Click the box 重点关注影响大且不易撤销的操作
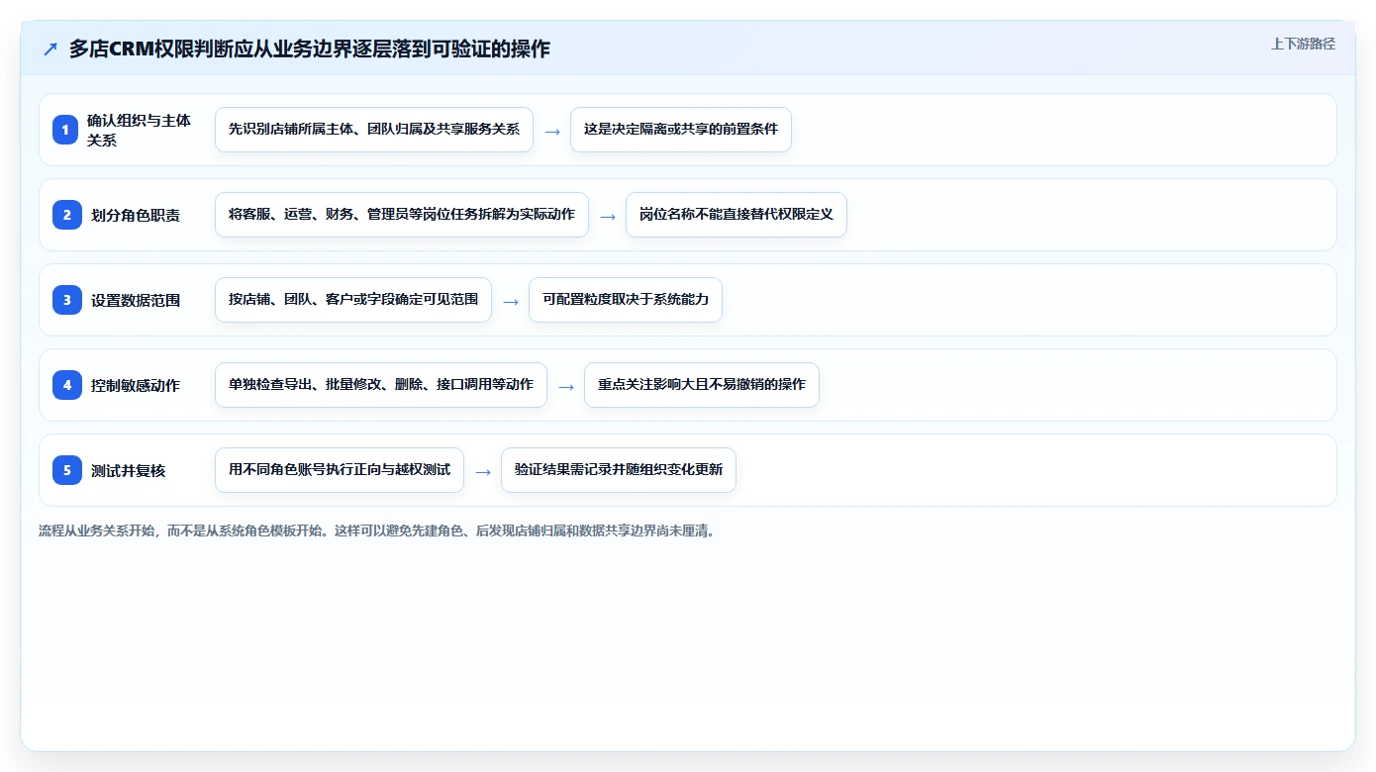Screen dimensions: 1376x772 pos(702,385)
